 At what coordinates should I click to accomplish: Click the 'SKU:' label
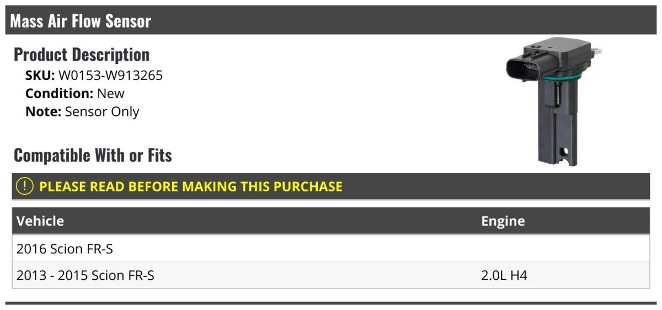coord(40,76)
